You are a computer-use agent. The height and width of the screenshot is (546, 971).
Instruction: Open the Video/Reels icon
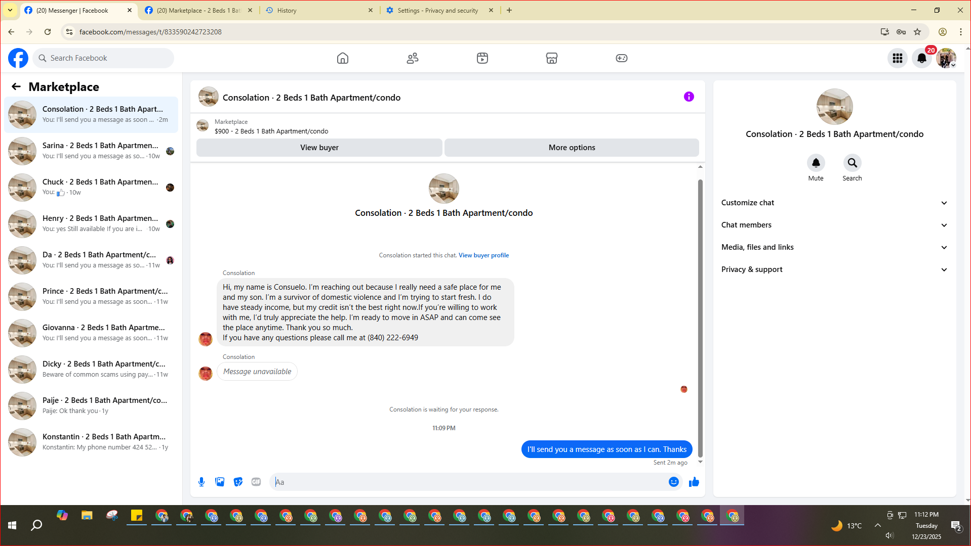(x=482, y=58)
